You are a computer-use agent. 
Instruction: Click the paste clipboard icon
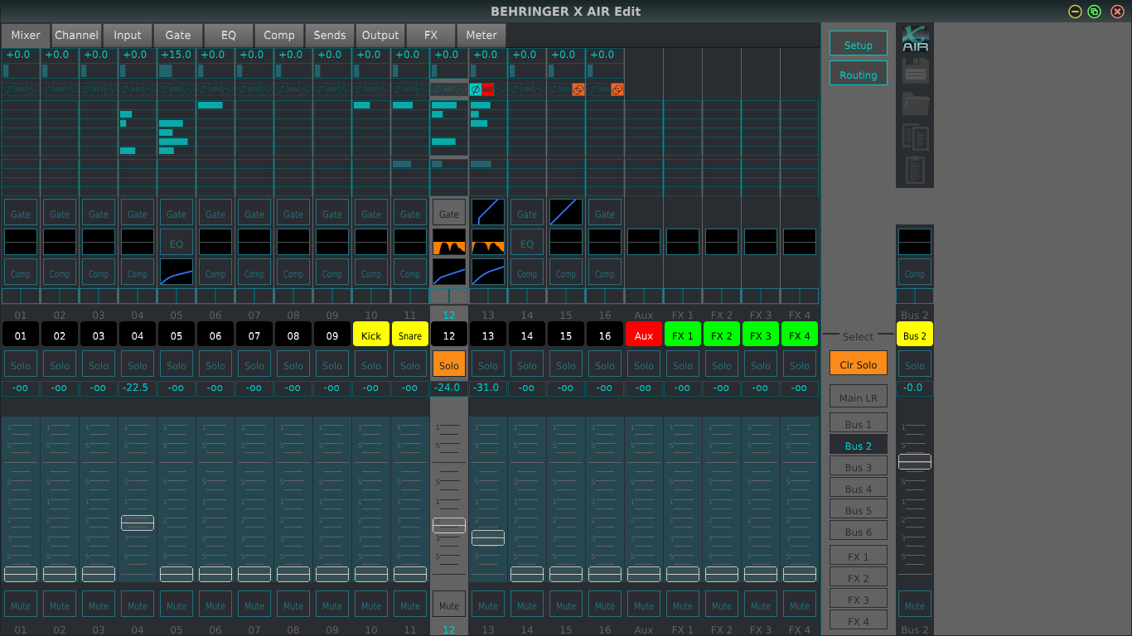pos(915,169)
